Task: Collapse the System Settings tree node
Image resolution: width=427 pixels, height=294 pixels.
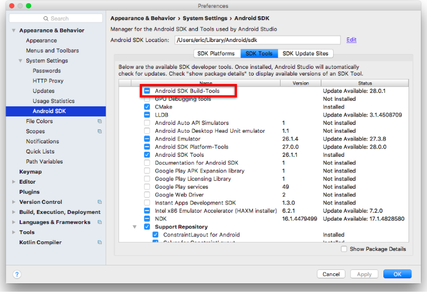Action: 21,61
